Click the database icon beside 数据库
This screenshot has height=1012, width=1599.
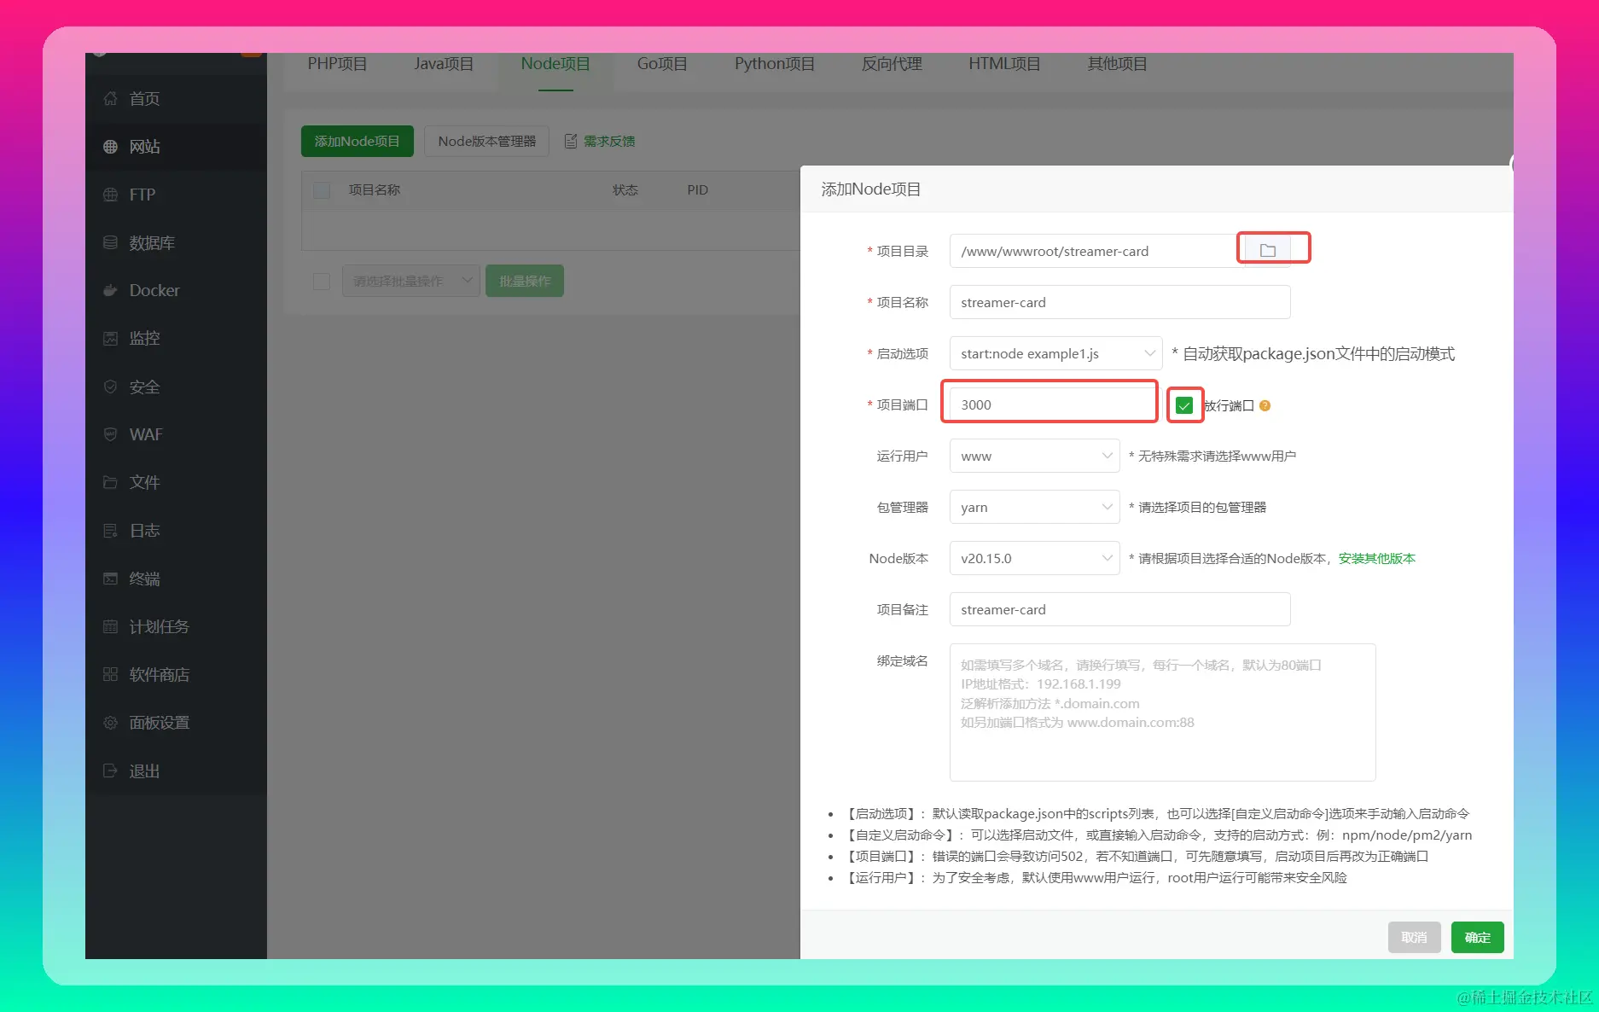click(x=110, y=242)
